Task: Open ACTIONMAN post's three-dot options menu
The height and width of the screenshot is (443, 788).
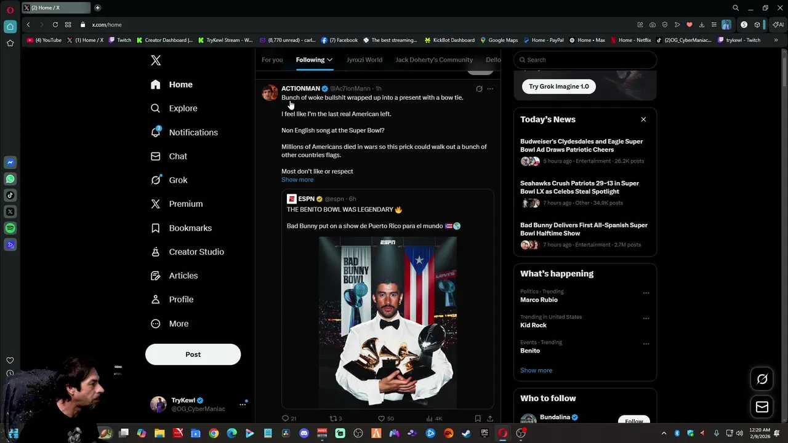Action: point(490,89)
